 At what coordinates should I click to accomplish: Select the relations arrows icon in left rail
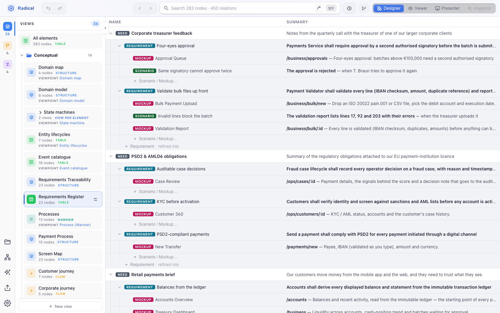[7, 64]
